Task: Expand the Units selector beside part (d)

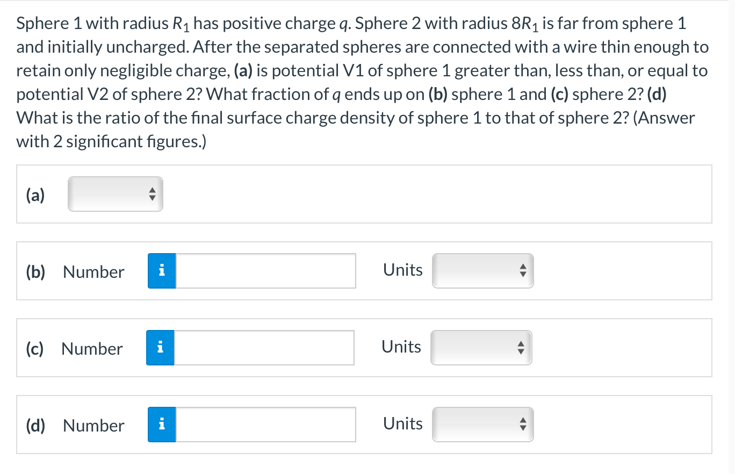Action: tap(482, 425)
